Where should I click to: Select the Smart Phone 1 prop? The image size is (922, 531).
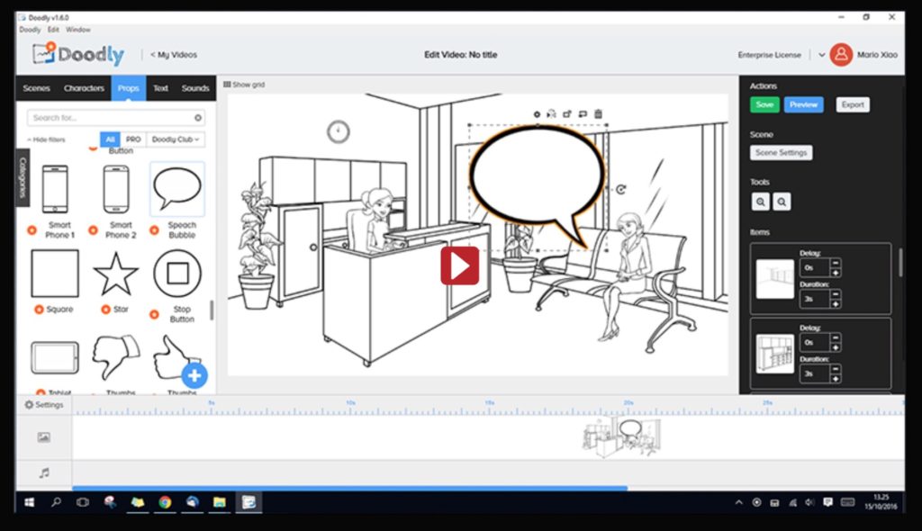click(55, 189)
